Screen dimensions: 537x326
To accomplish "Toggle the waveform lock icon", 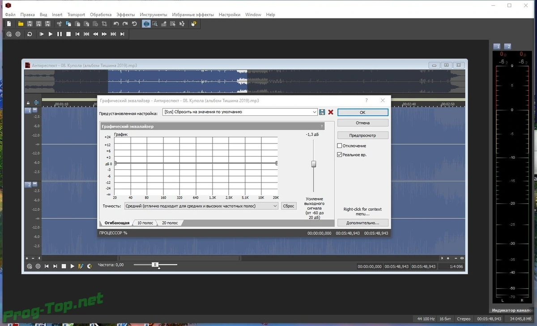I will (28, 103).
